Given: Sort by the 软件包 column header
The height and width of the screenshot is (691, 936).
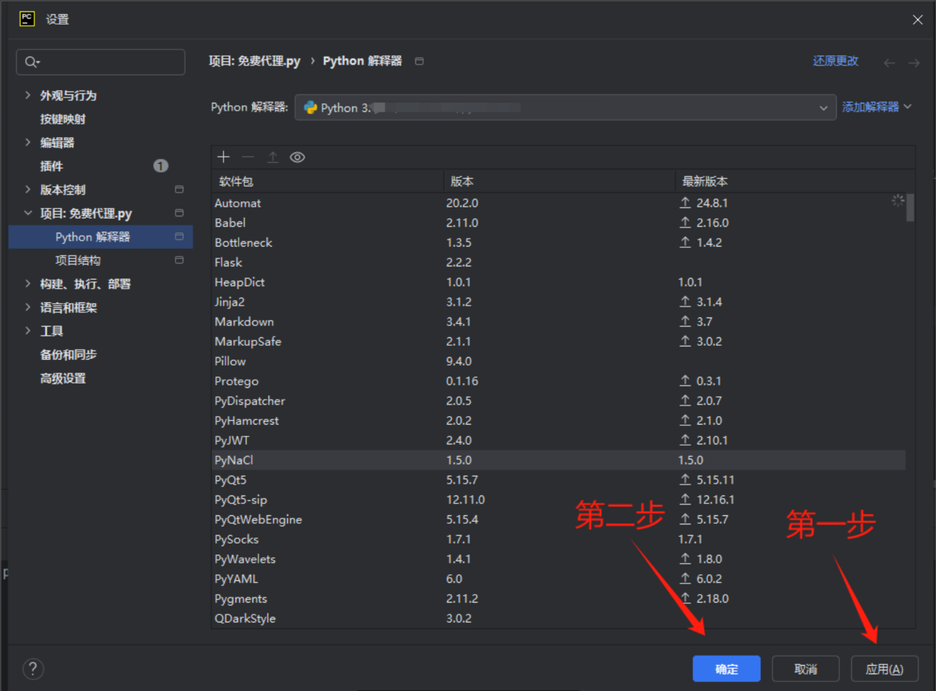Looking at the screenshot, I should click(x=328, y=181).
